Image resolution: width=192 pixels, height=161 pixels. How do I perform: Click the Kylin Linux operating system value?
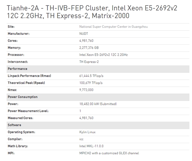87,132
